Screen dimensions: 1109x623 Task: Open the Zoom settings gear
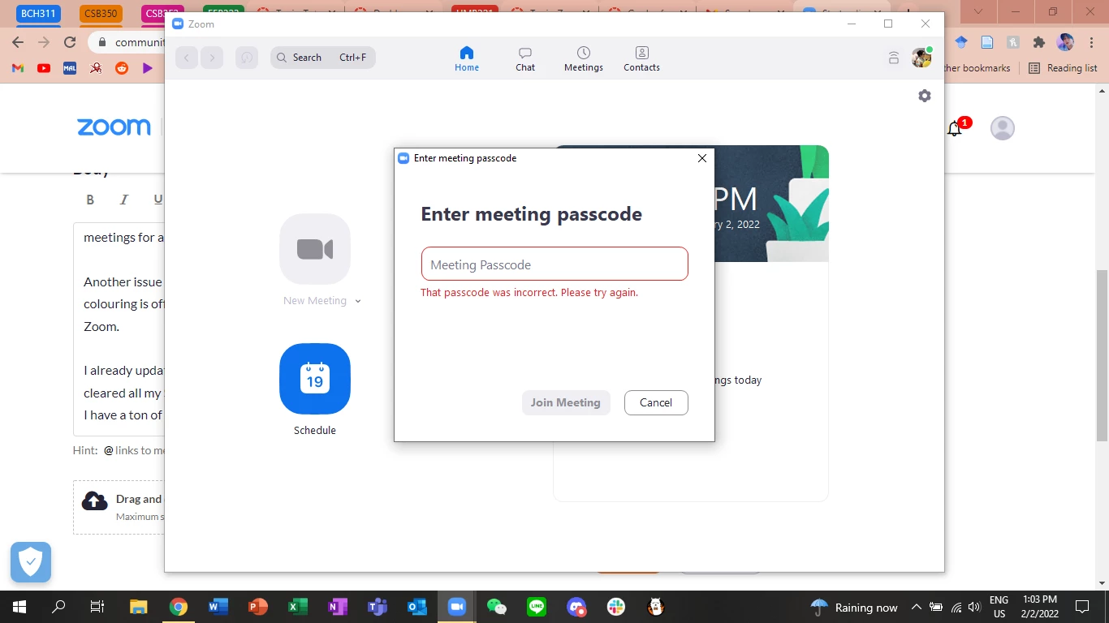[x=925, y=96]
